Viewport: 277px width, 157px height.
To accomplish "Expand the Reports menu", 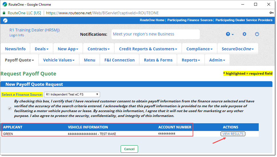I will click(191, 60).
